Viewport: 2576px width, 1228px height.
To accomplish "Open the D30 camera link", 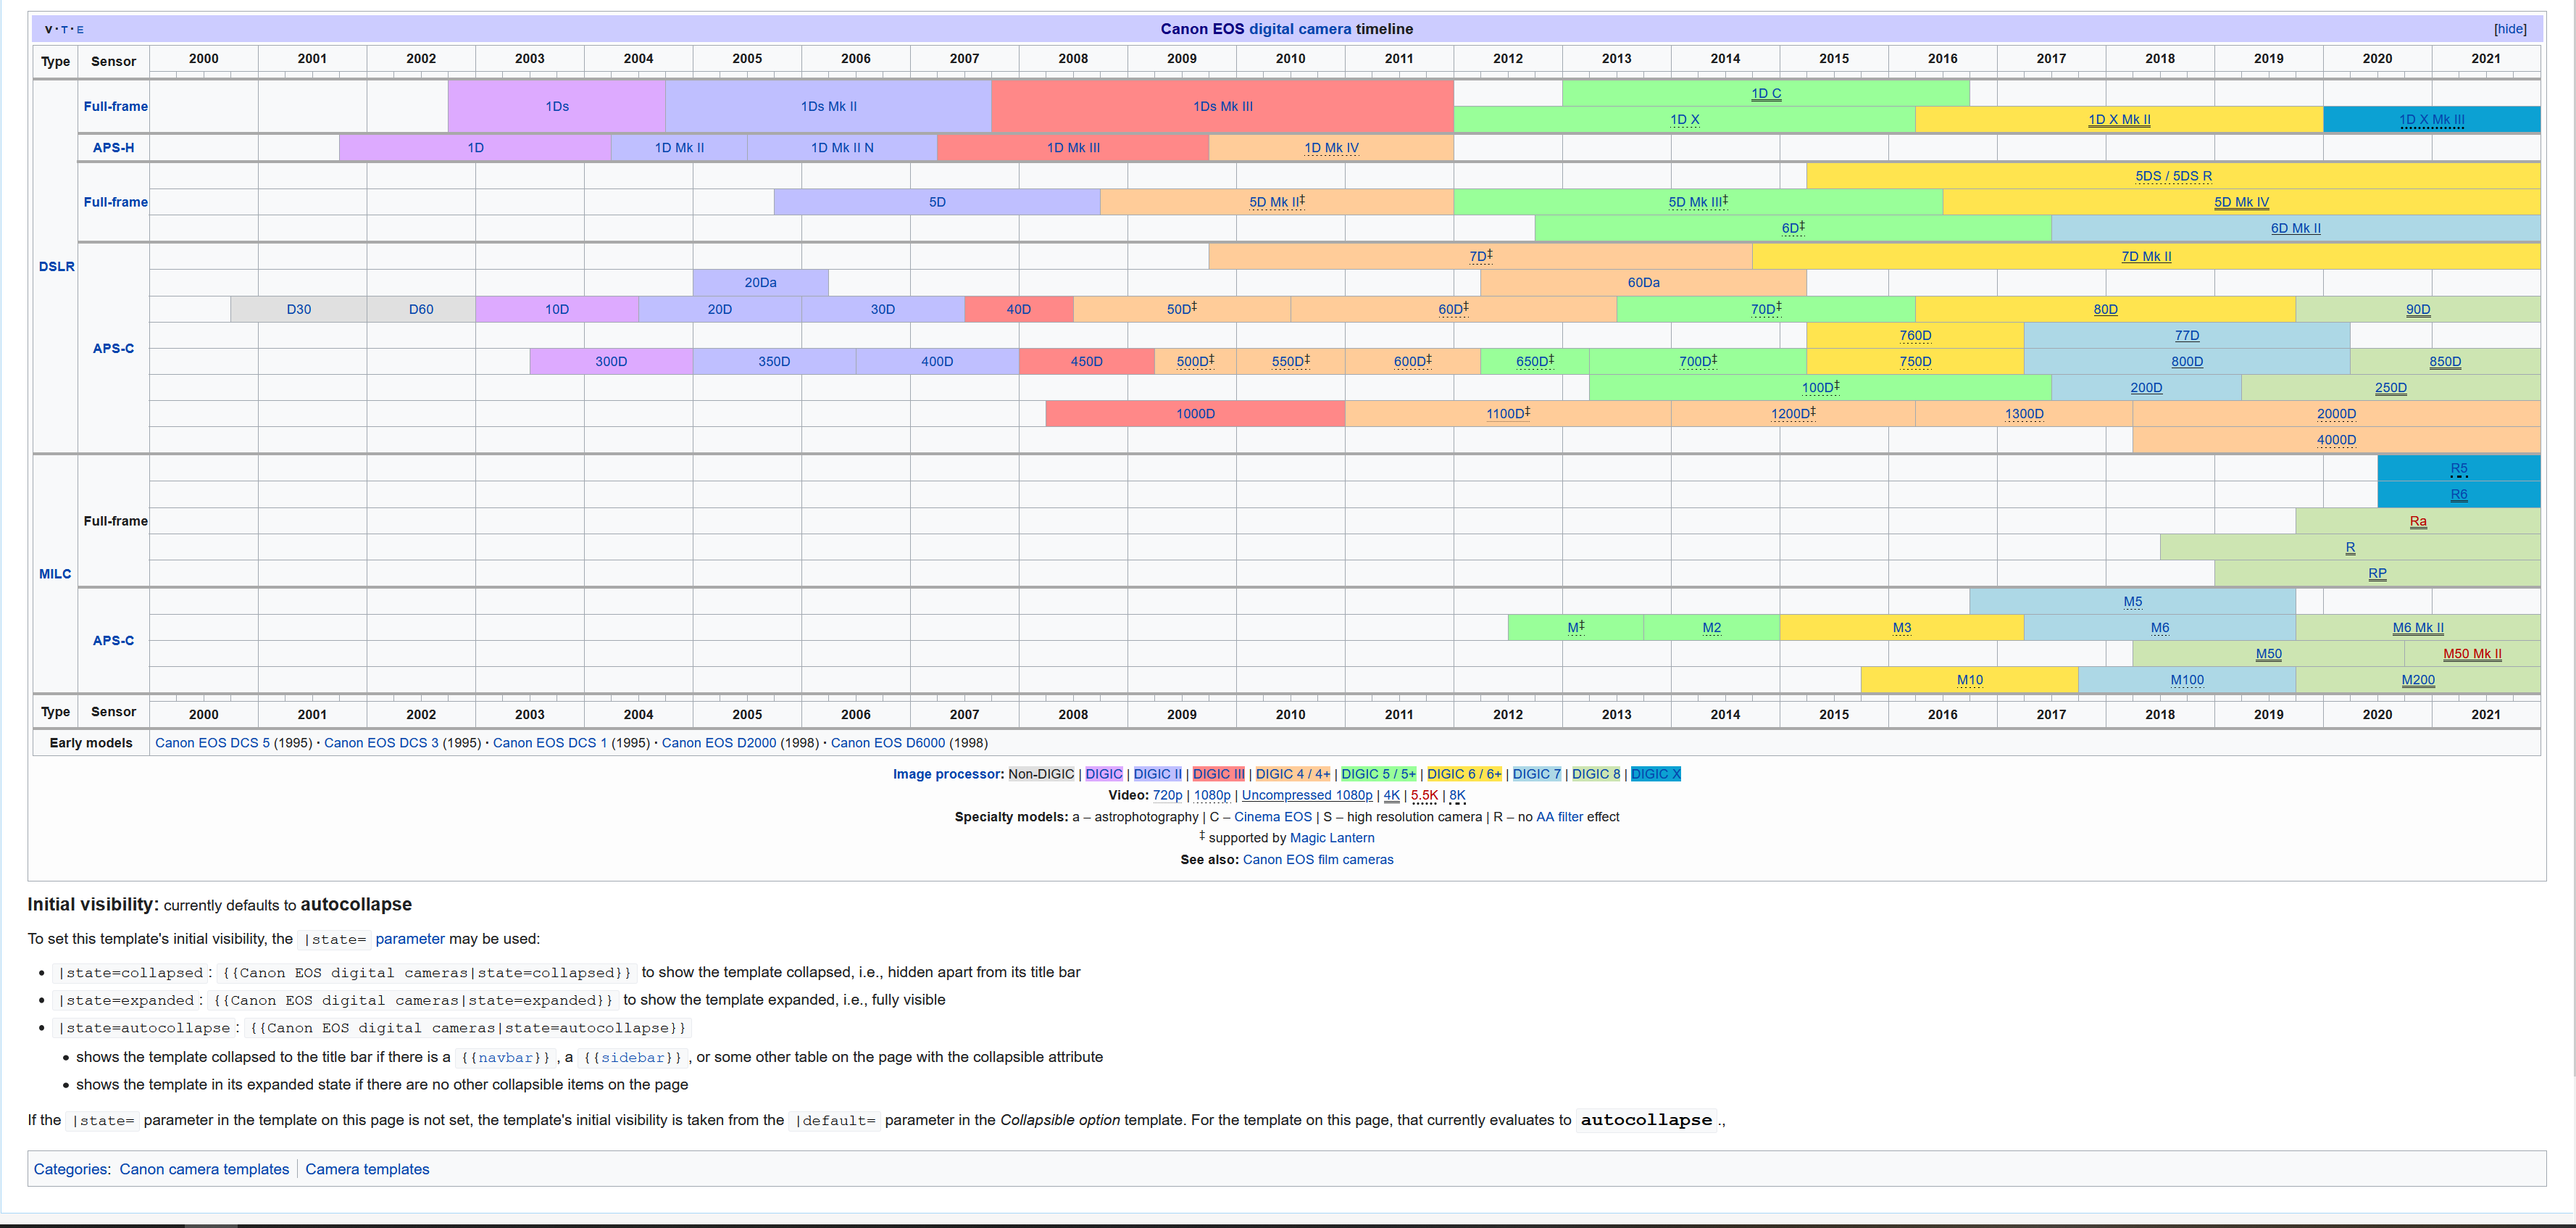I will 298,310.
